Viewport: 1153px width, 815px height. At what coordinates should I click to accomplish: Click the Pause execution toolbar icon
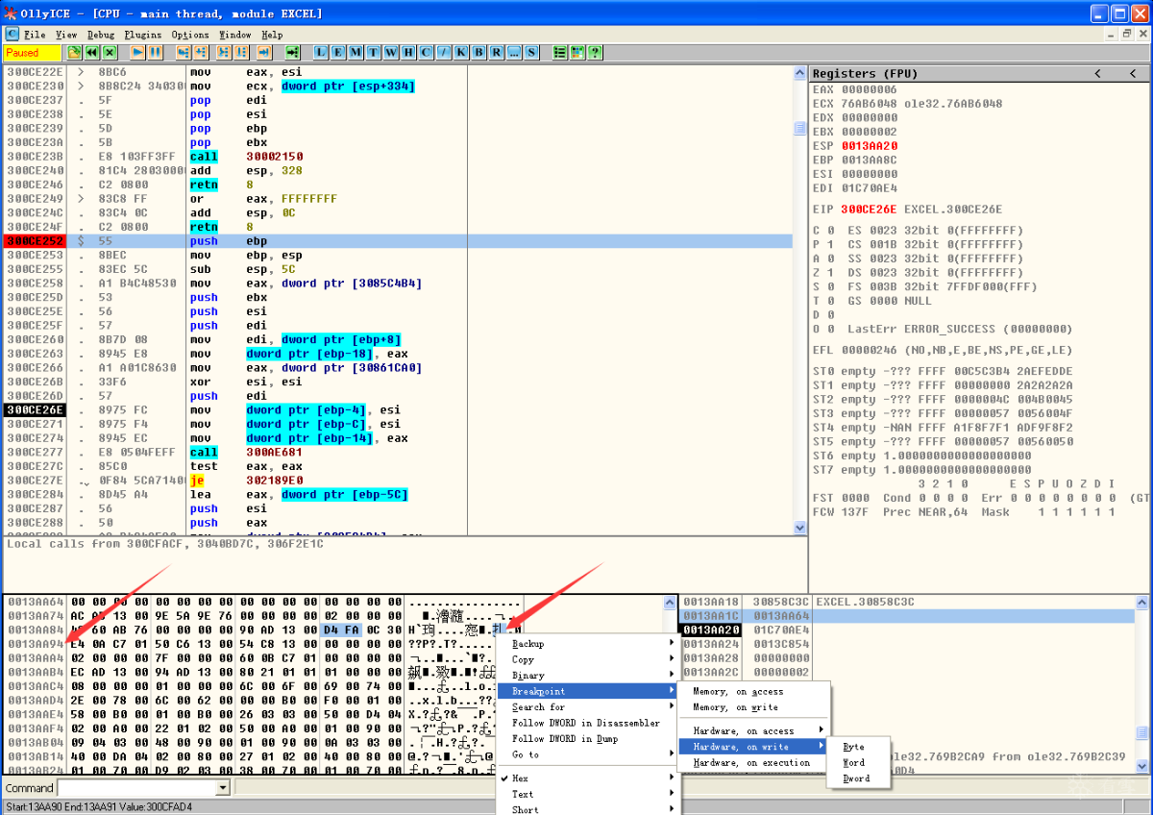point(156,52)
